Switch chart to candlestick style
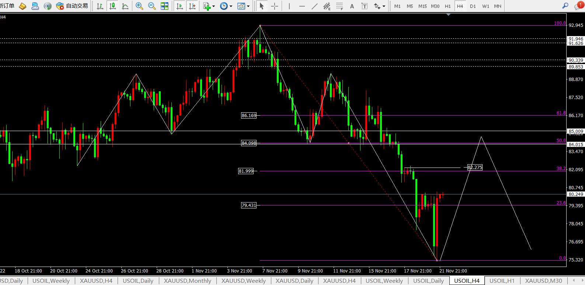The height and width of the screenshot is (285, 585). click(112, 6)
